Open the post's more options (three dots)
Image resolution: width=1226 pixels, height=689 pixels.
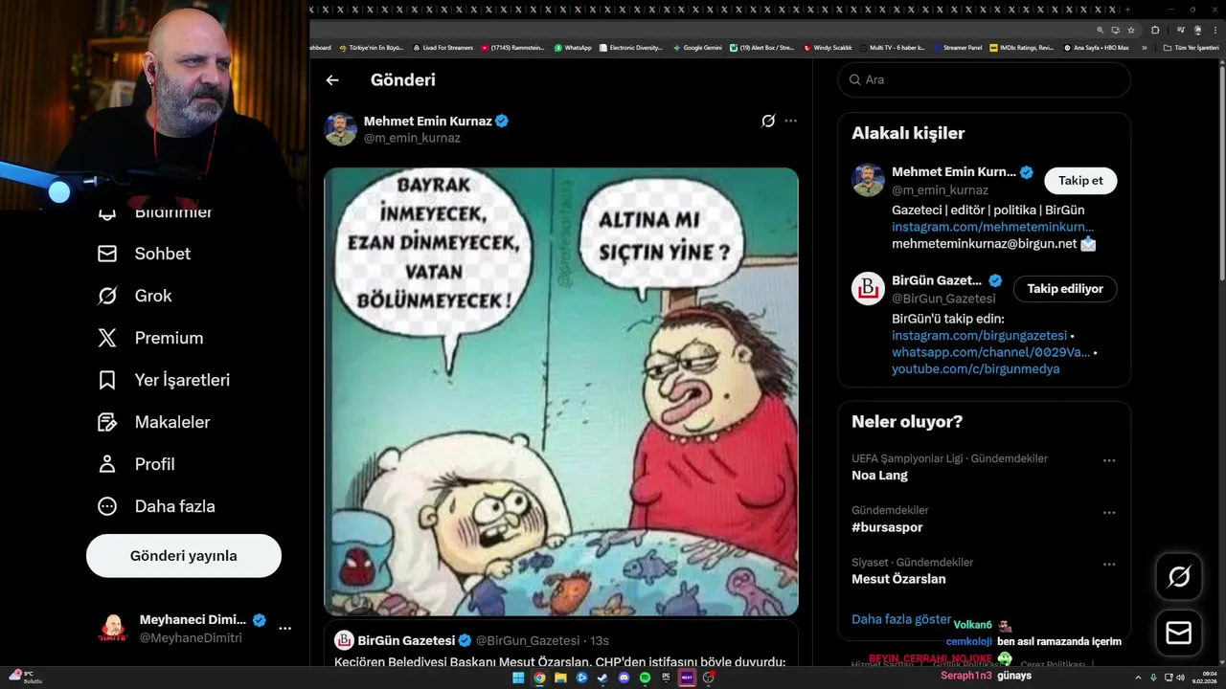(x=790, y=121)
